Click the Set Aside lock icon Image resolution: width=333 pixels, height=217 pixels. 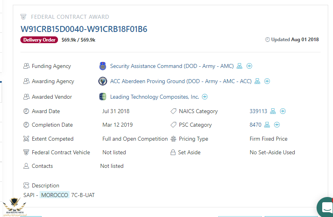(x=173, y=152)
